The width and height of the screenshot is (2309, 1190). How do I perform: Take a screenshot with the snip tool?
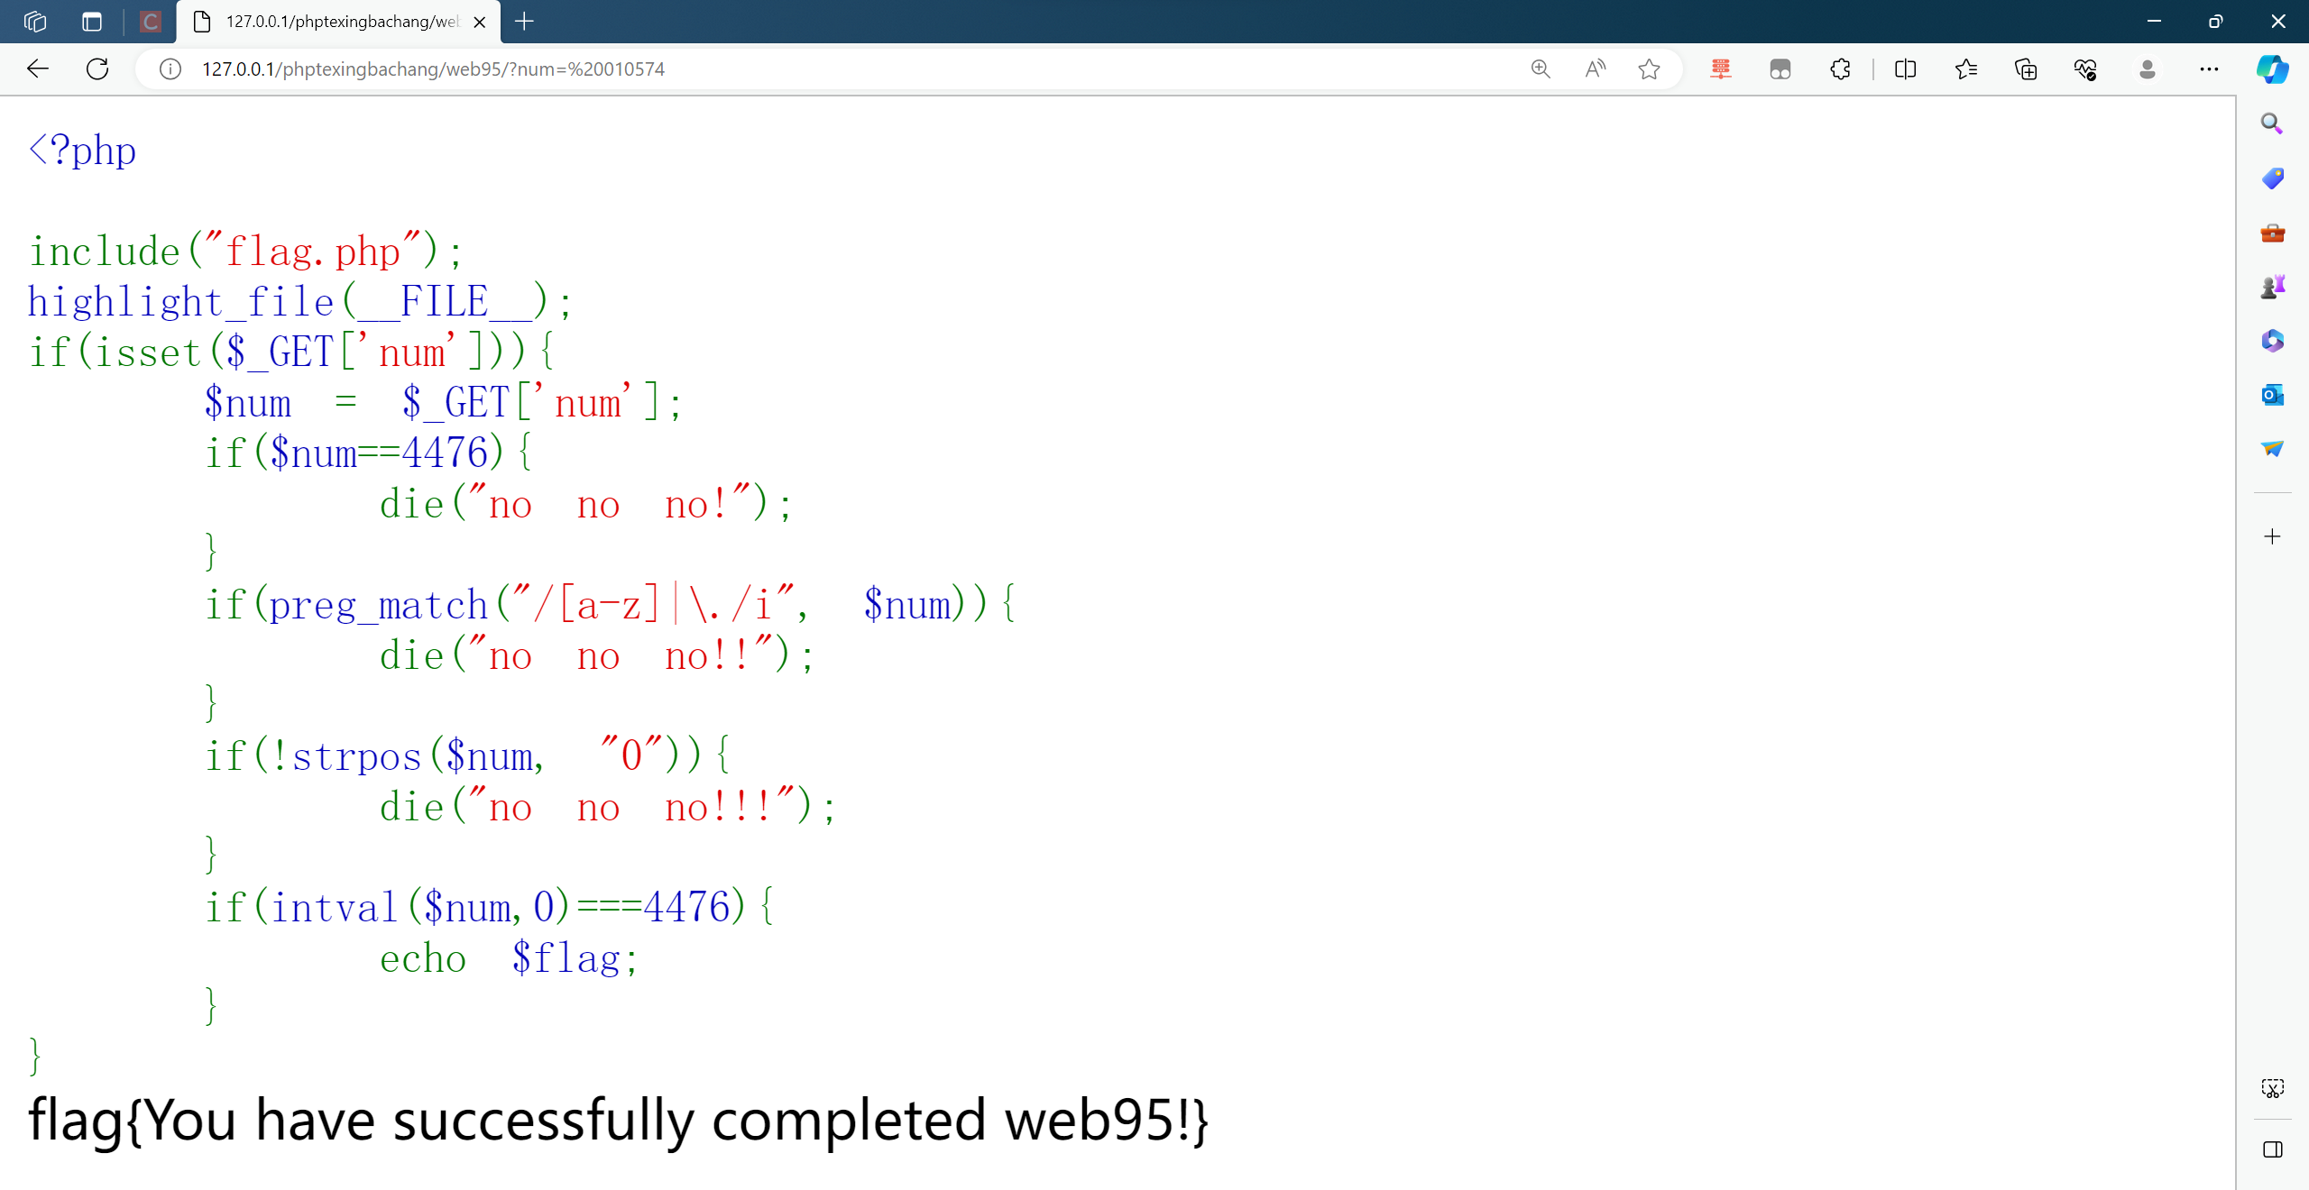pyautogui.click(x=2272, y=1087)
